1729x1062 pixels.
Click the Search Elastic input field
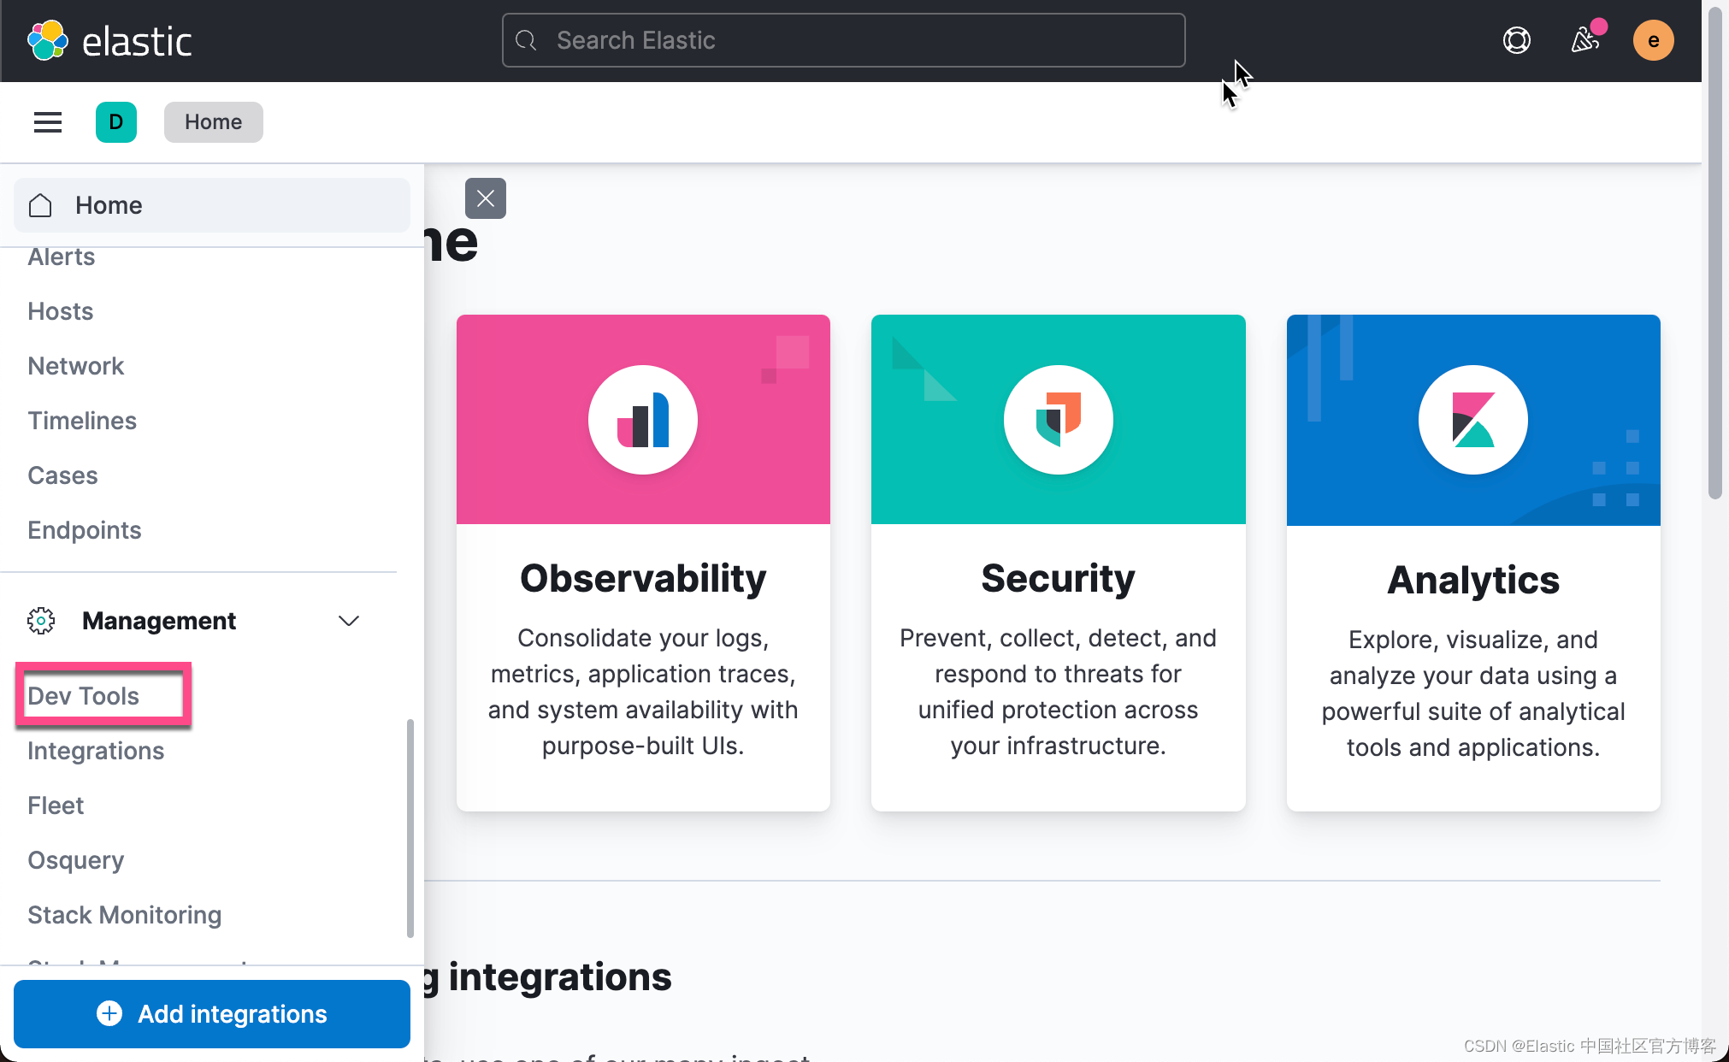tap(842, 39)
